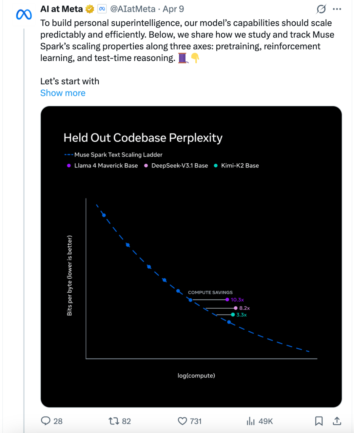Bookmark this post
The width and height of the screenshot is (354, 433).
[319, 421]
